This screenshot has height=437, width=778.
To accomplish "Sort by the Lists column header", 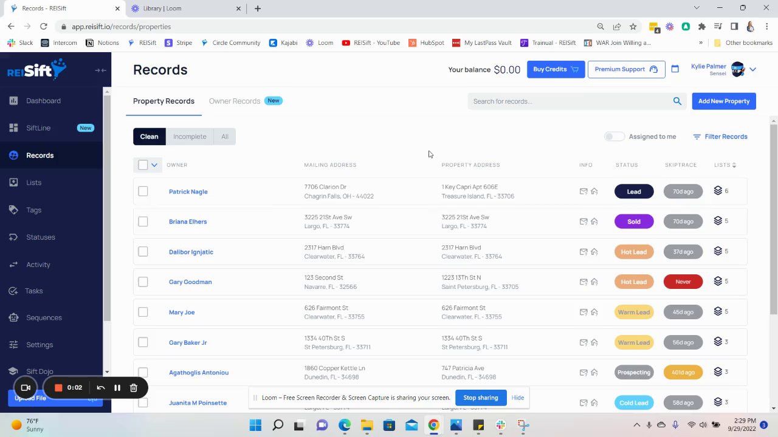I will tap(725, 165).
